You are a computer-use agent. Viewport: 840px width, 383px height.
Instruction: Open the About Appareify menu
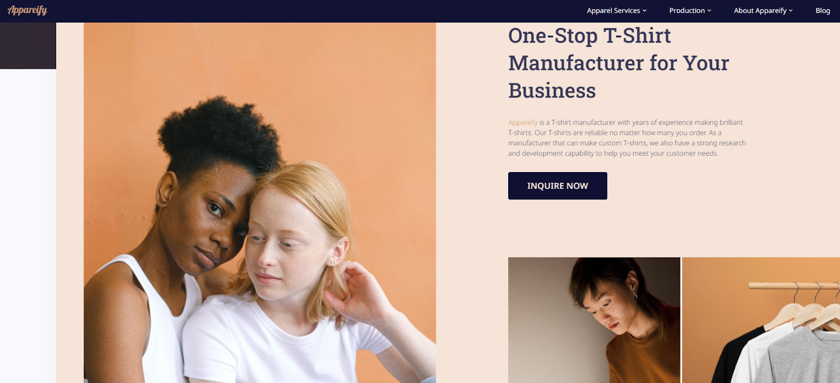(763, 10)
